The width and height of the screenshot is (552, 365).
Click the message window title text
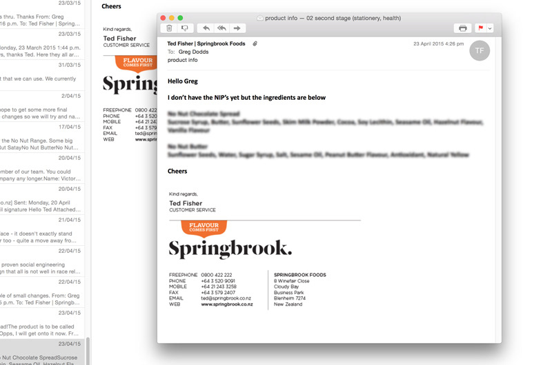333,18
